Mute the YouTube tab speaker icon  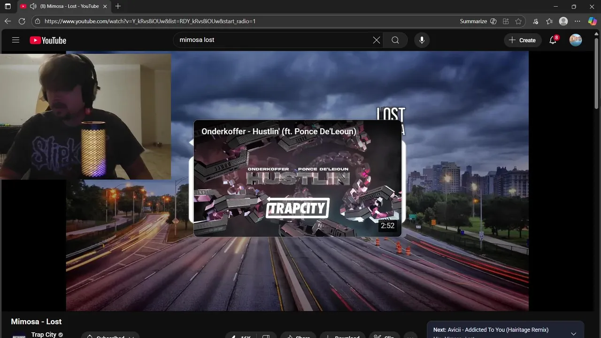pyautogui.click(x=33, y=7)
